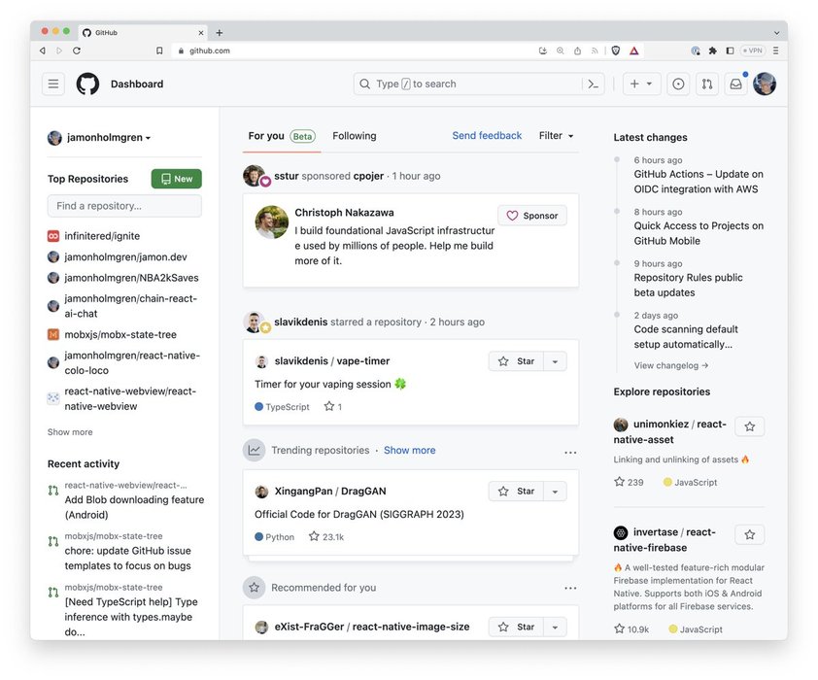Open jamonholmgren/NBA2kSaves repository
Screen dimensions: 818x680
(131, 278)
